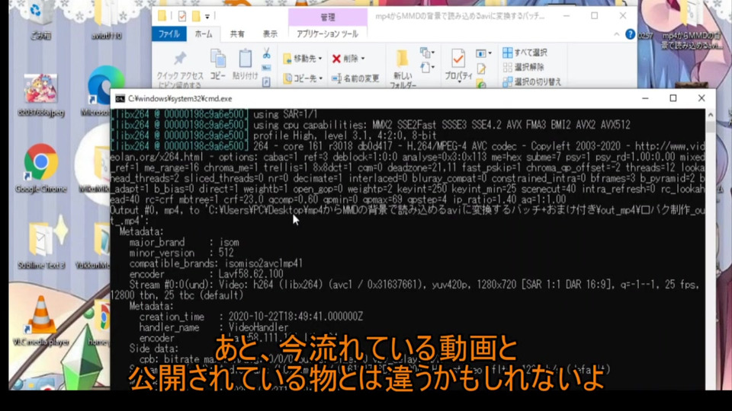The height and width of the screenshot is (411, 732).
Task: Open quick access toolbar customize dropdown
Action: pos(207,16)
